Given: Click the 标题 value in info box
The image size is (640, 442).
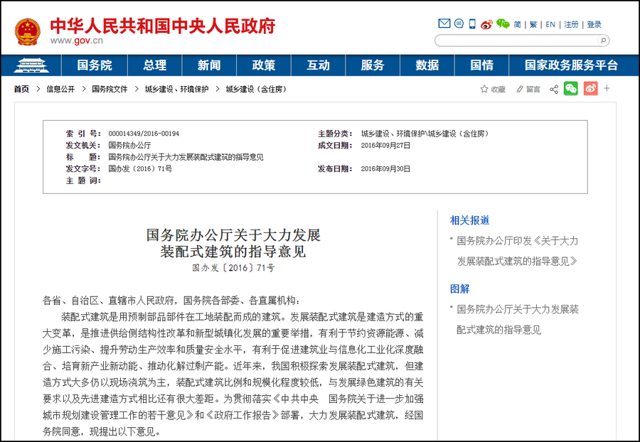Looking at the screenshot, I should pyautogui.click(x=186, y=157).
